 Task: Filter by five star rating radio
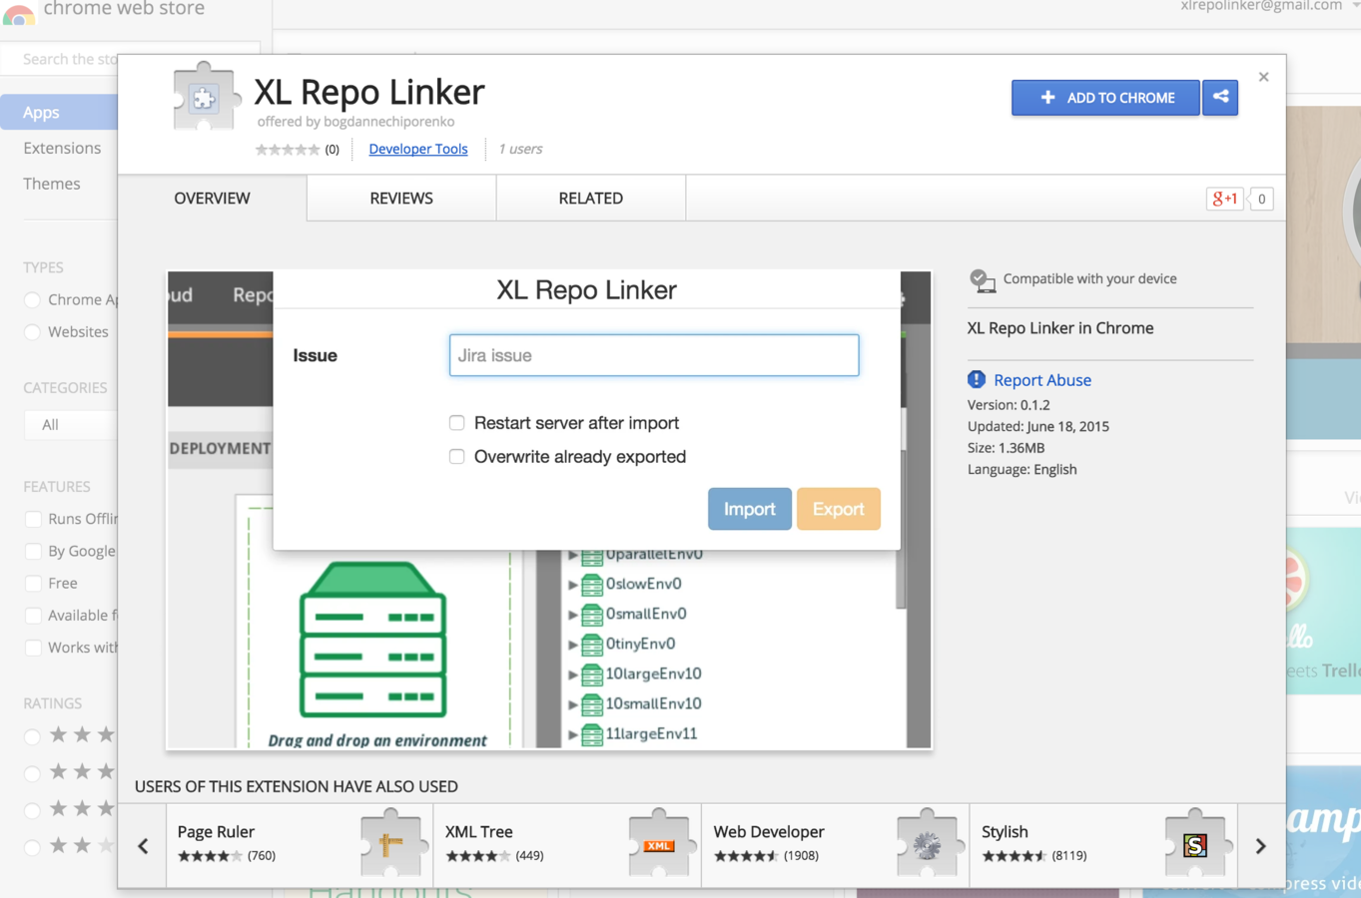click(x=33, y=736)
